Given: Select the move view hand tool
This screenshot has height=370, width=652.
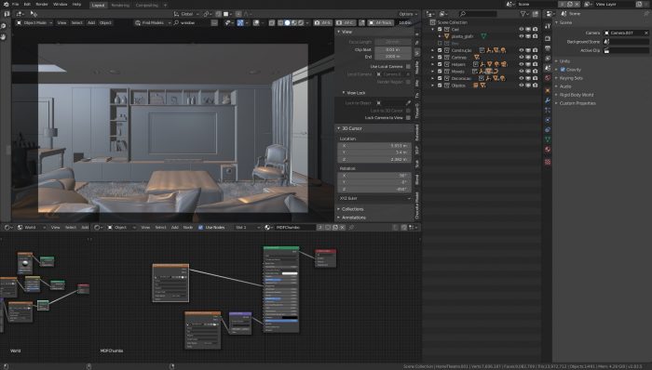Looking at the screenshot, I should [4, 37].
